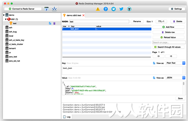188x121 pixels.
Task: Click the tensent connection server icon
Action: pos(7,48)
